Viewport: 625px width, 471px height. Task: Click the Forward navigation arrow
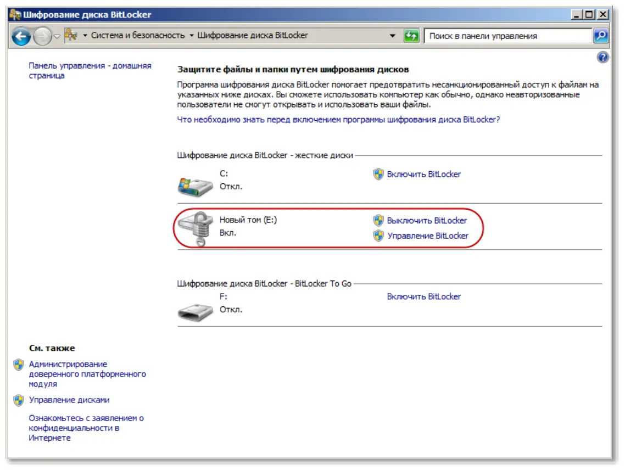pyautogui.click(x=42, y=36)
